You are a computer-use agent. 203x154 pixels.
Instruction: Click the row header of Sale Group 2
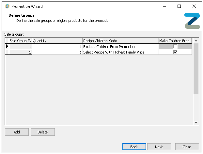[7, 52]
